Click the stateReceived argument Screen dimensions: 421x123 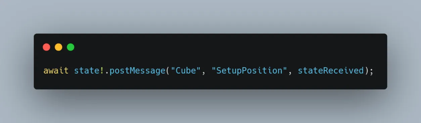tap(331, 71)
